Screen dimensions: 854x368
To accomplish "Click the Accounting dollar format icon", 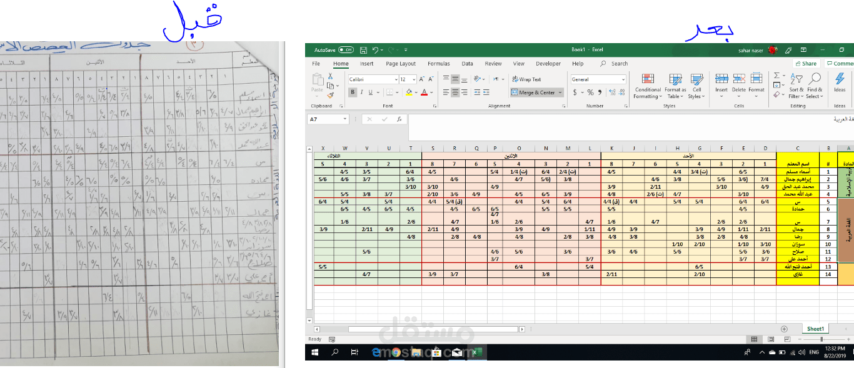I will click(x=574, y=92).
